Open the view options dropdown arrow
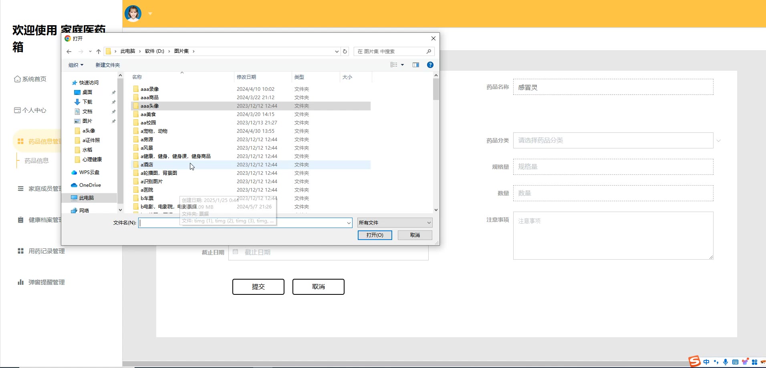The width and height of the screenshot is (766, 368). pyautogui.click(x=403, y=65)
